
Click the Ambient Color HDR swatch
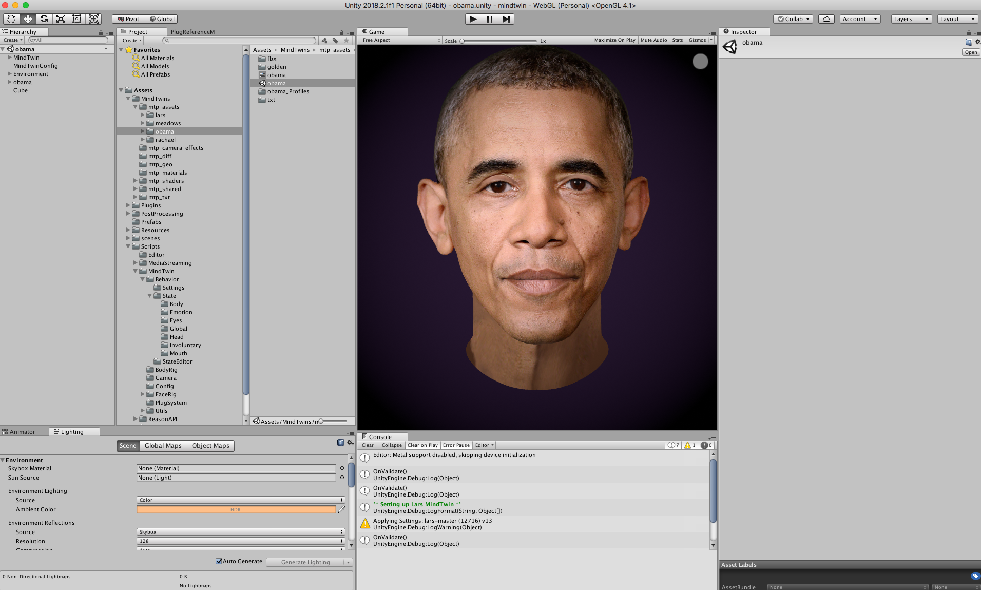(236, 509)
